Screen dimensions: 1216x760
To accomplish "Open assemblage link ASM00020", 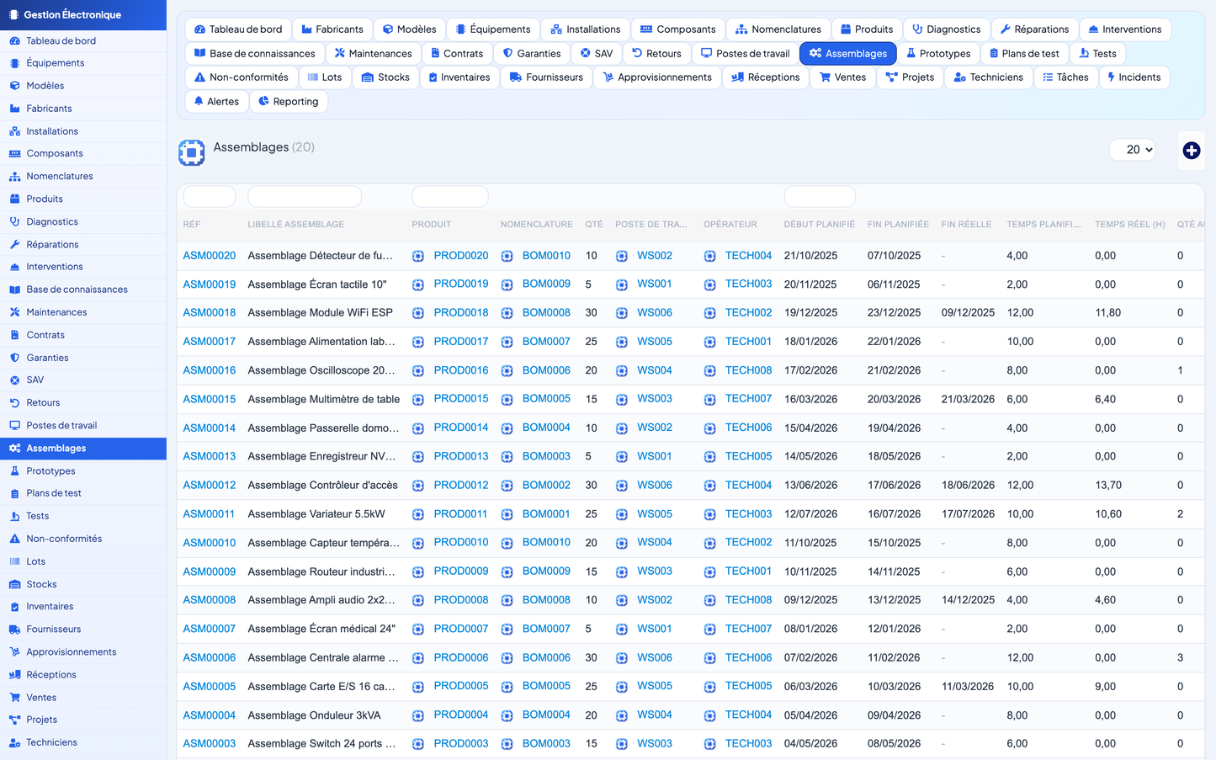I will [210, 256].
